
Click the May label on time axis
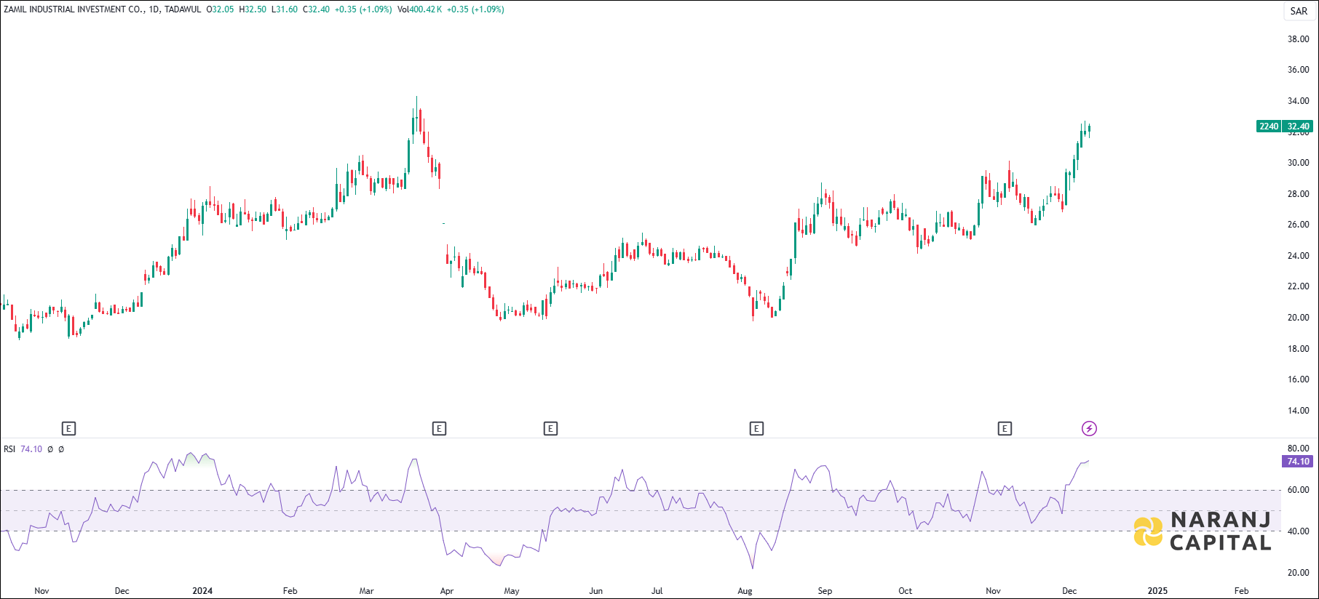pyautogui.click(x=512, y=591)
